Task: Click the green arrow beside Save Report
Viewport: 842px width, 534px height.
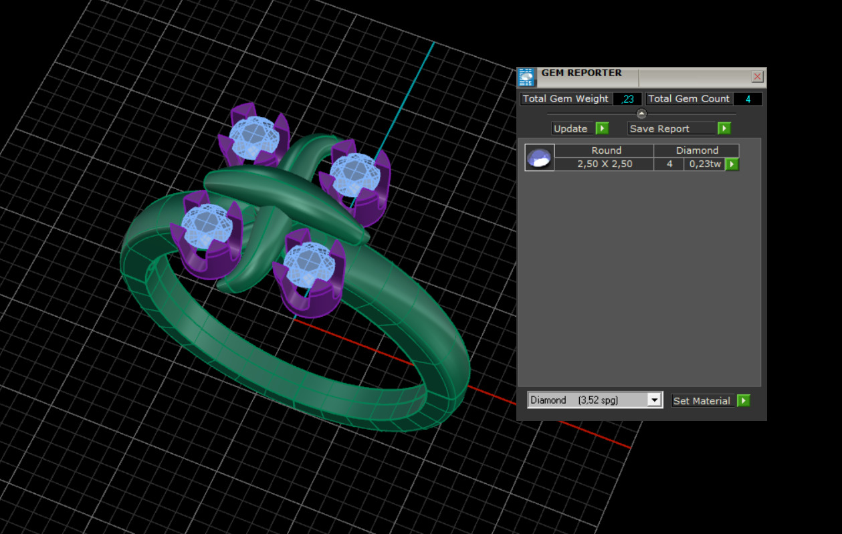Action: point(724,128)
